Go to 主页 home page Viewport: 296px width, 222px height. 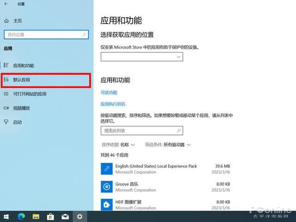click(18, 21)
